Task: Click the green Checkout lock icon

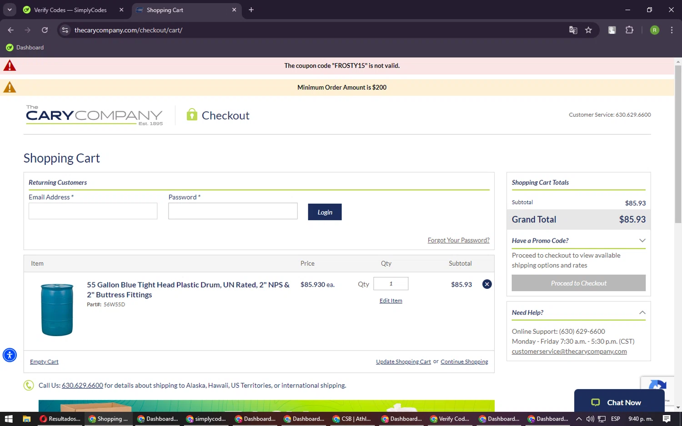Action: coord(192,114)
